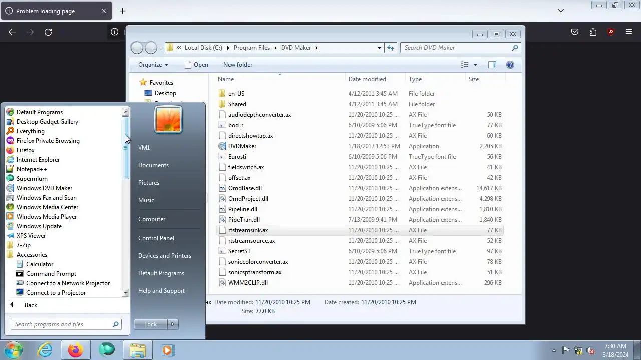
Task: Collapse the Accessories folder
Action: [32, 255]
